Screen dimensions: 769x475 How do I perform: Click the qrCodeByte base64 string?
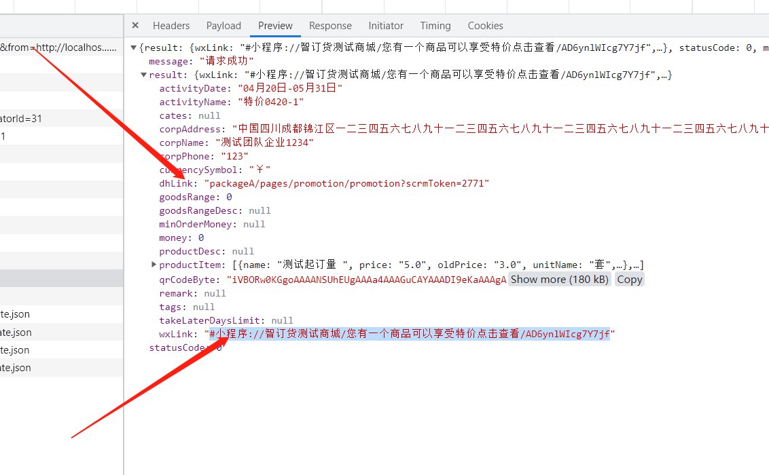366,280
